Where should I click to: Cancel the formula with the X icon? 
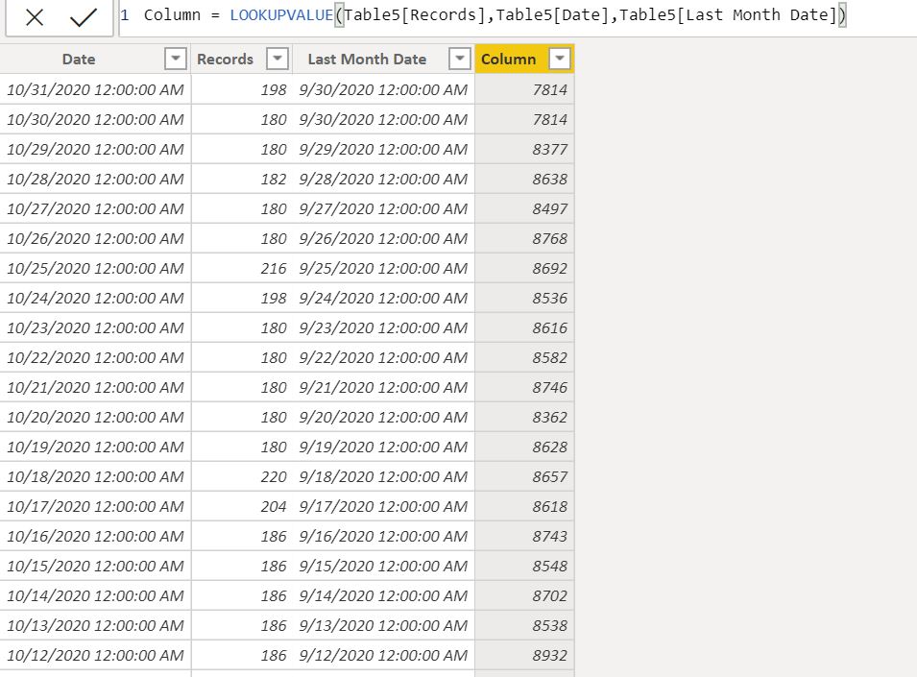click(x=35, y=17)
